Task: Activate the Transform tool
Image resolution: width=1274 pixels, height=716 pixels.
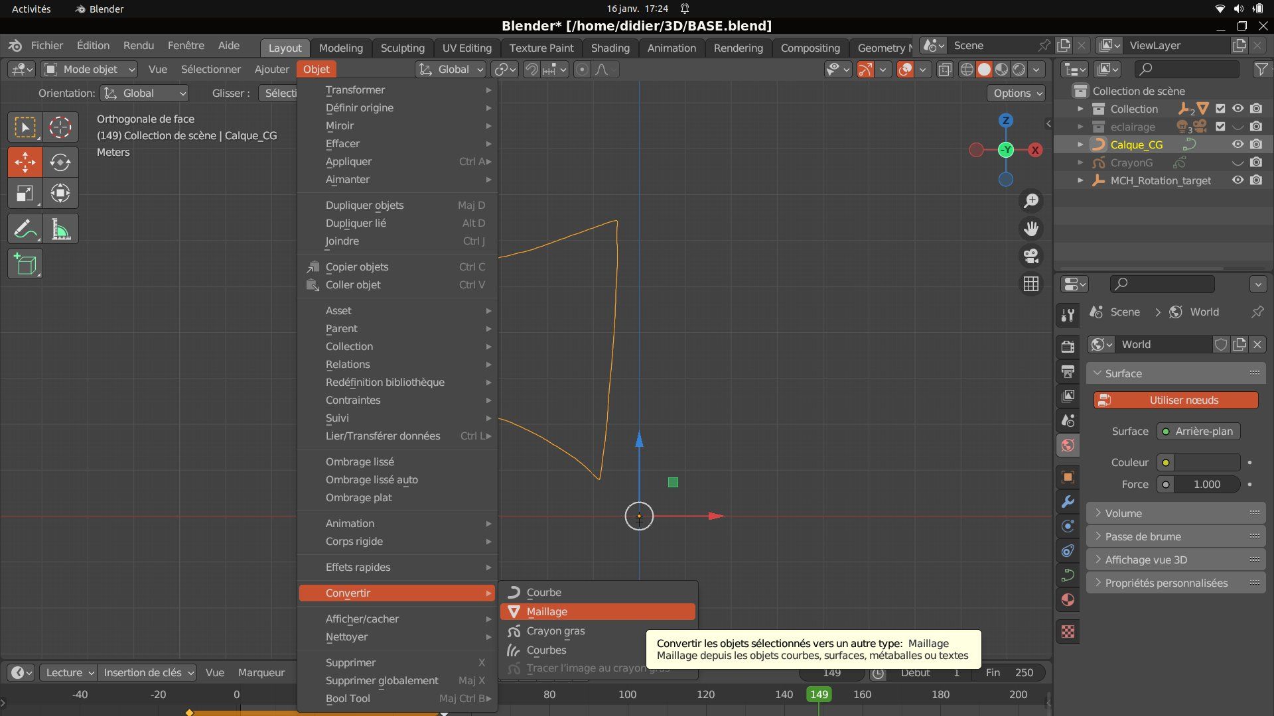Action: [x=60, y=194]
